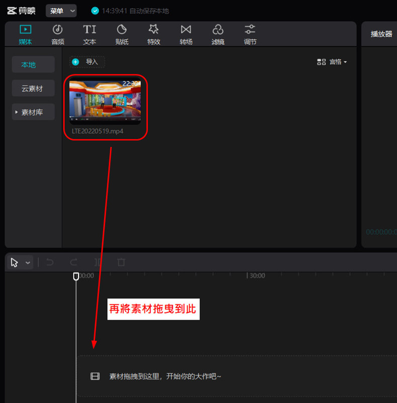397x403 pixels.
Task: Click the 导入 import button
Action: click(87, 62)
